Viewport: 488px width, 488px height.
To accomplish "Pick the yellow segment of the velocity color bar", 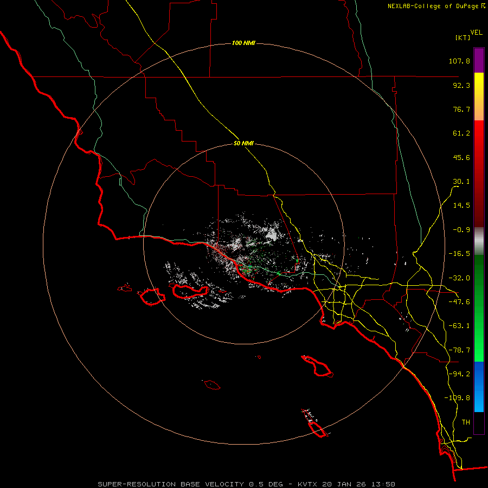I will (479, 97).
